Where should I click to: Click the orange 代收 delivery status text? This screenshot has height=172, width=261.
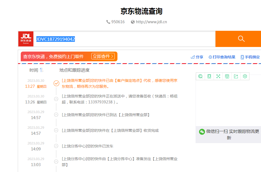[120, 83]
